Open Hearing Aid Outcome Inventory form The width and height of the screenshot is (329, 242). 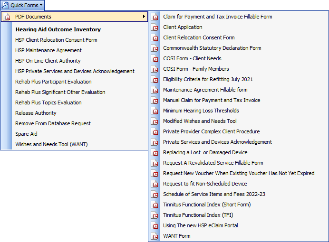click(58, 29)
